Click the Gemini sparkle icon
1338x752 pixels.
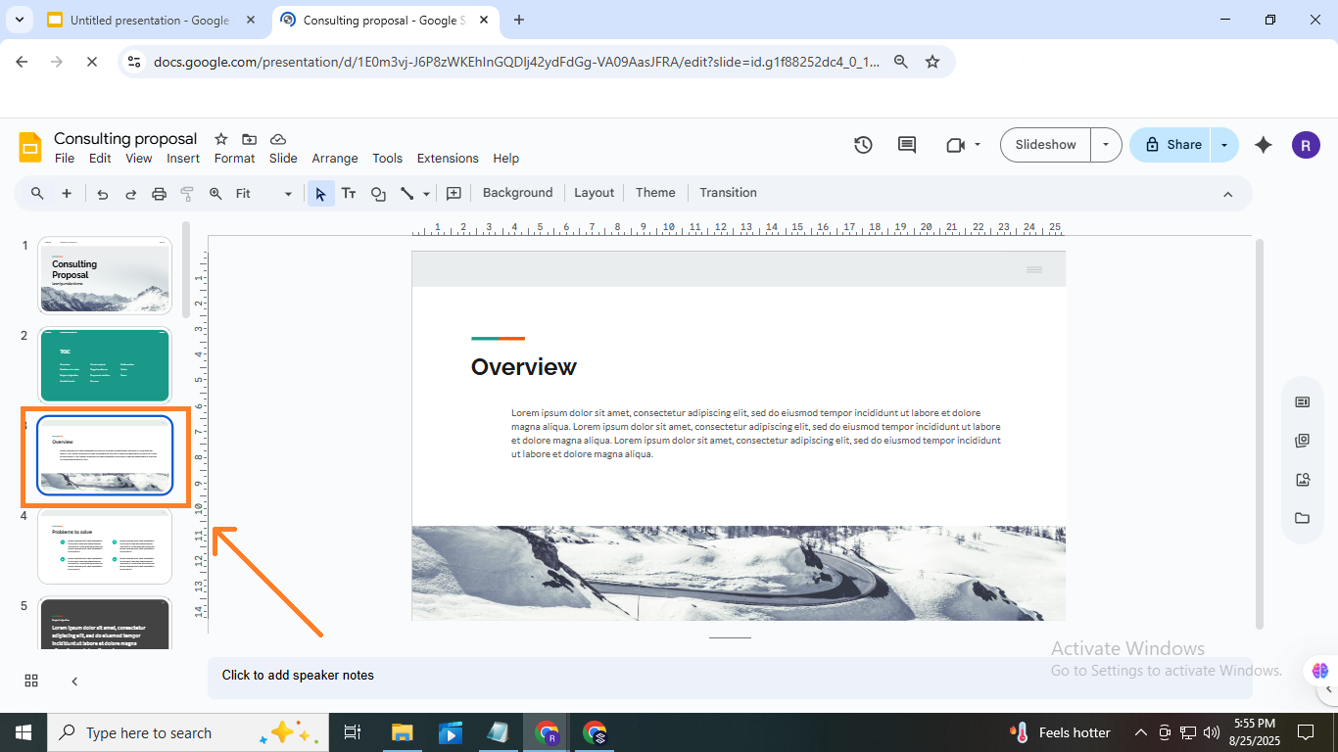1264,145
